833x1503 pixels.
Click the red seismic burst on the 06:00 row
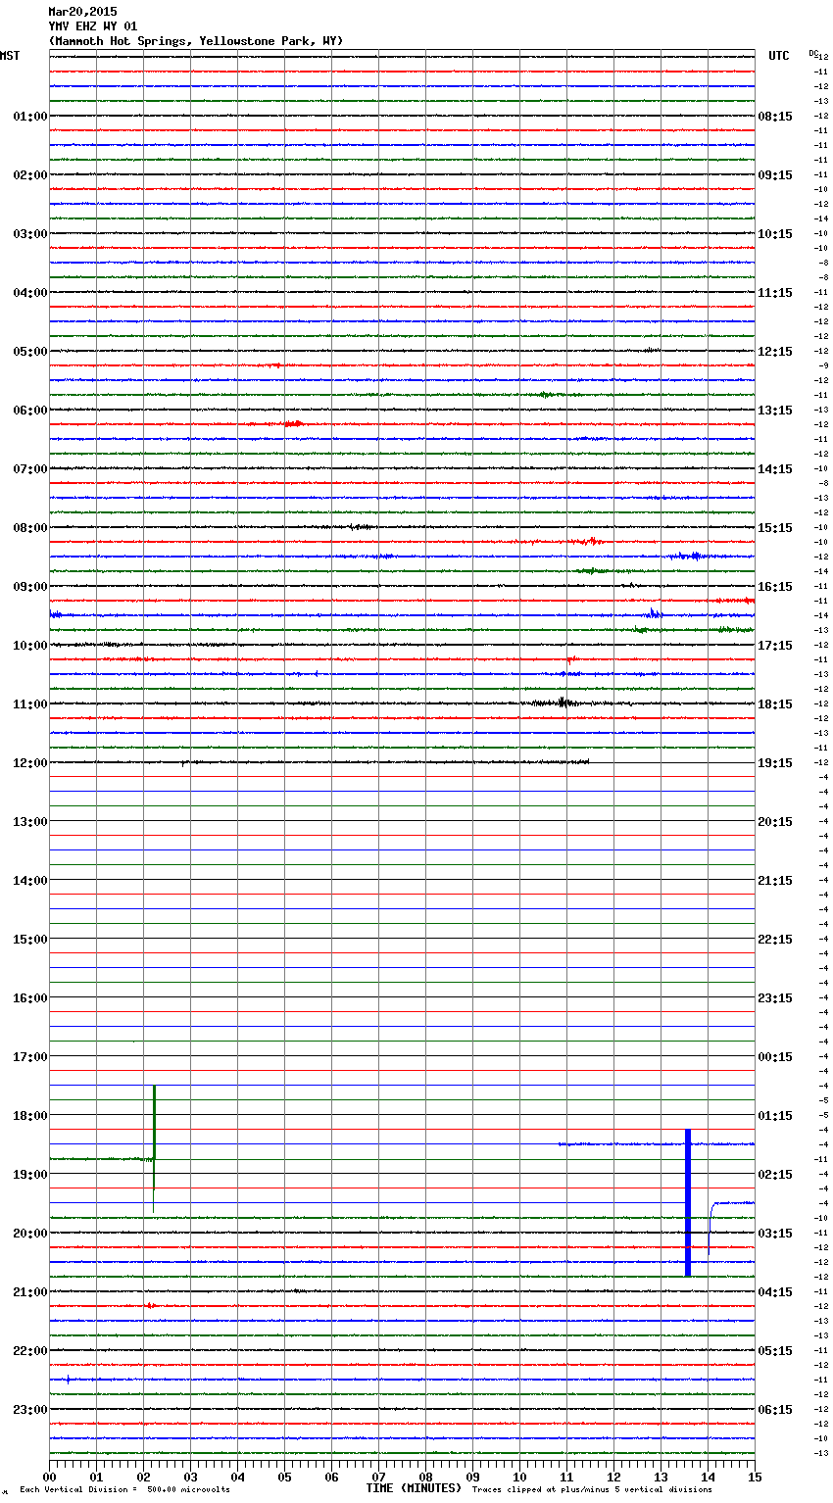tap(291, 424)
